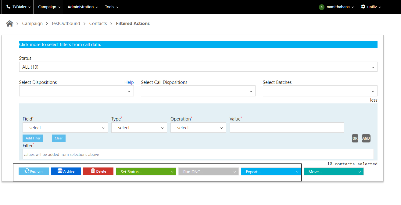The image size is (401, 205).
Task: Click the Value input field
Action: (287, 128)
